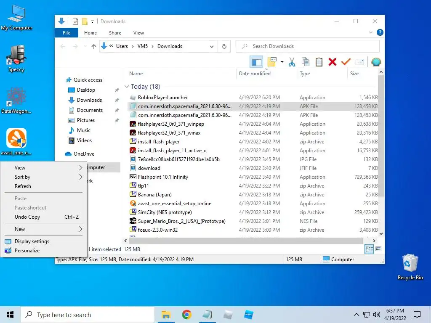Select flashplayer32_0r0_371_winpep file
Viewport: 431px width, 323px height.
click(x=171, y=124)
